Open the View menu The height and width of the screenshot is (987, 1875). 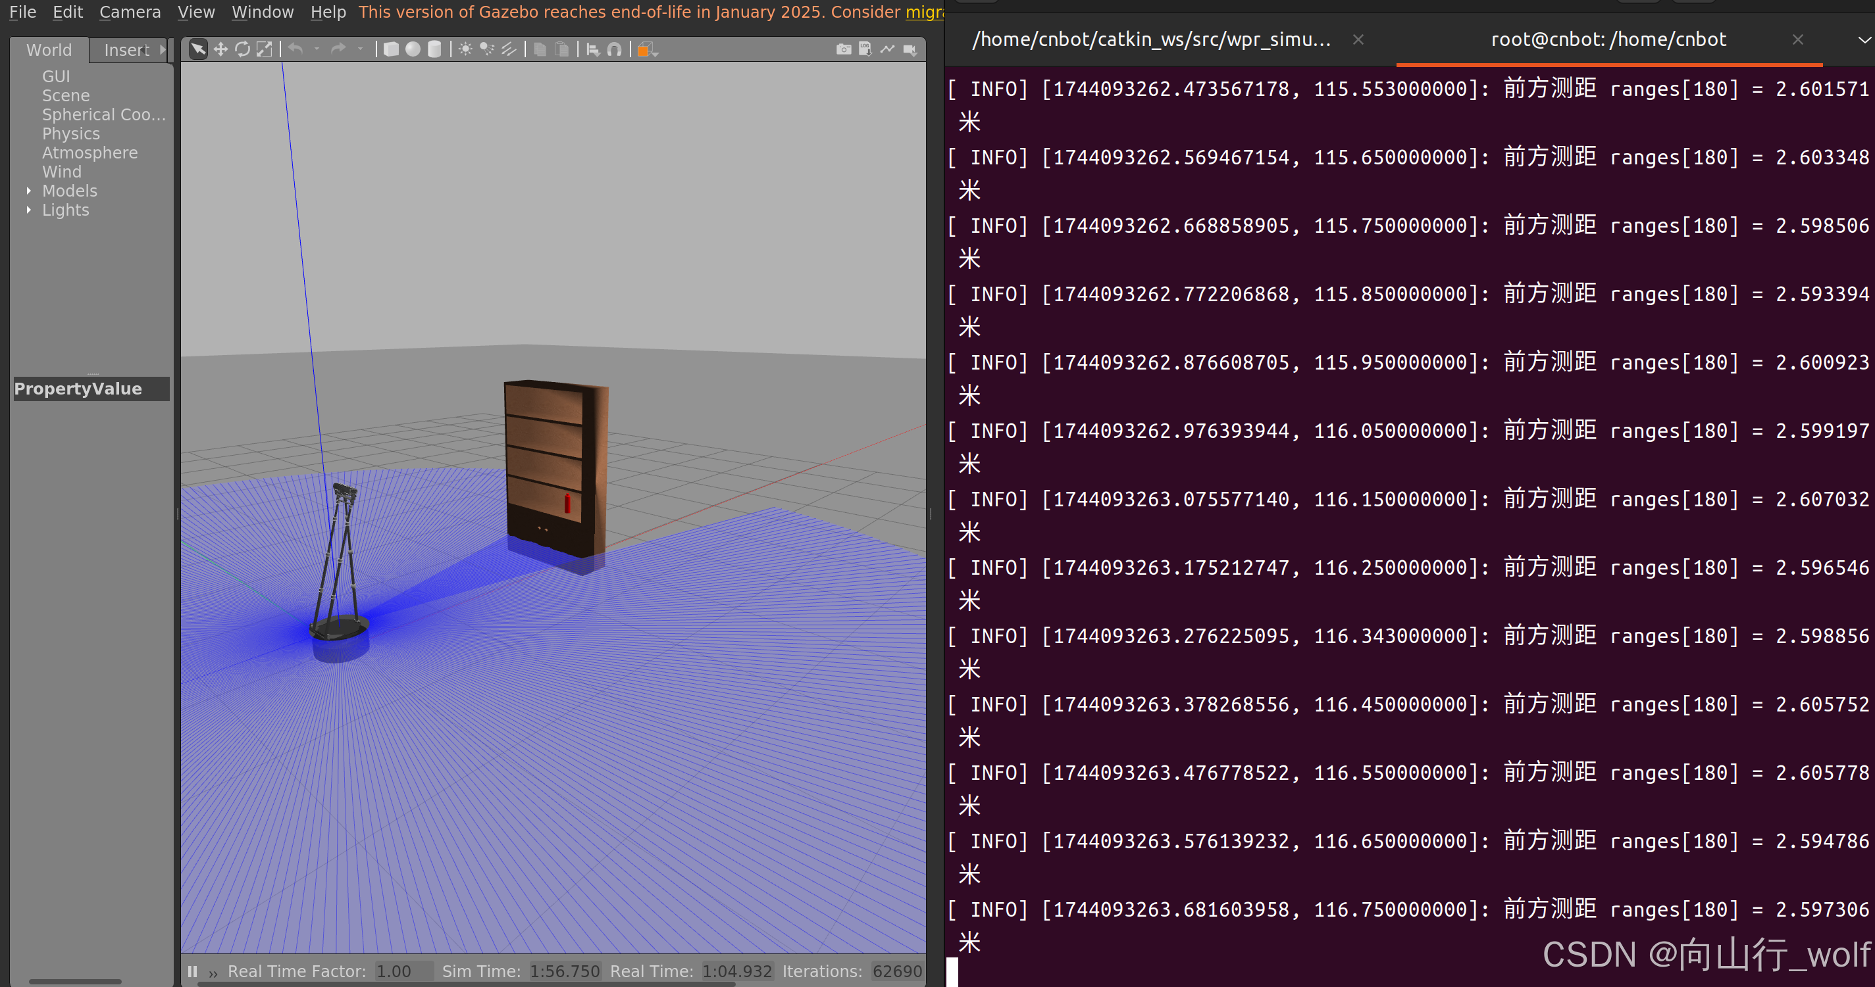[196, 12]
